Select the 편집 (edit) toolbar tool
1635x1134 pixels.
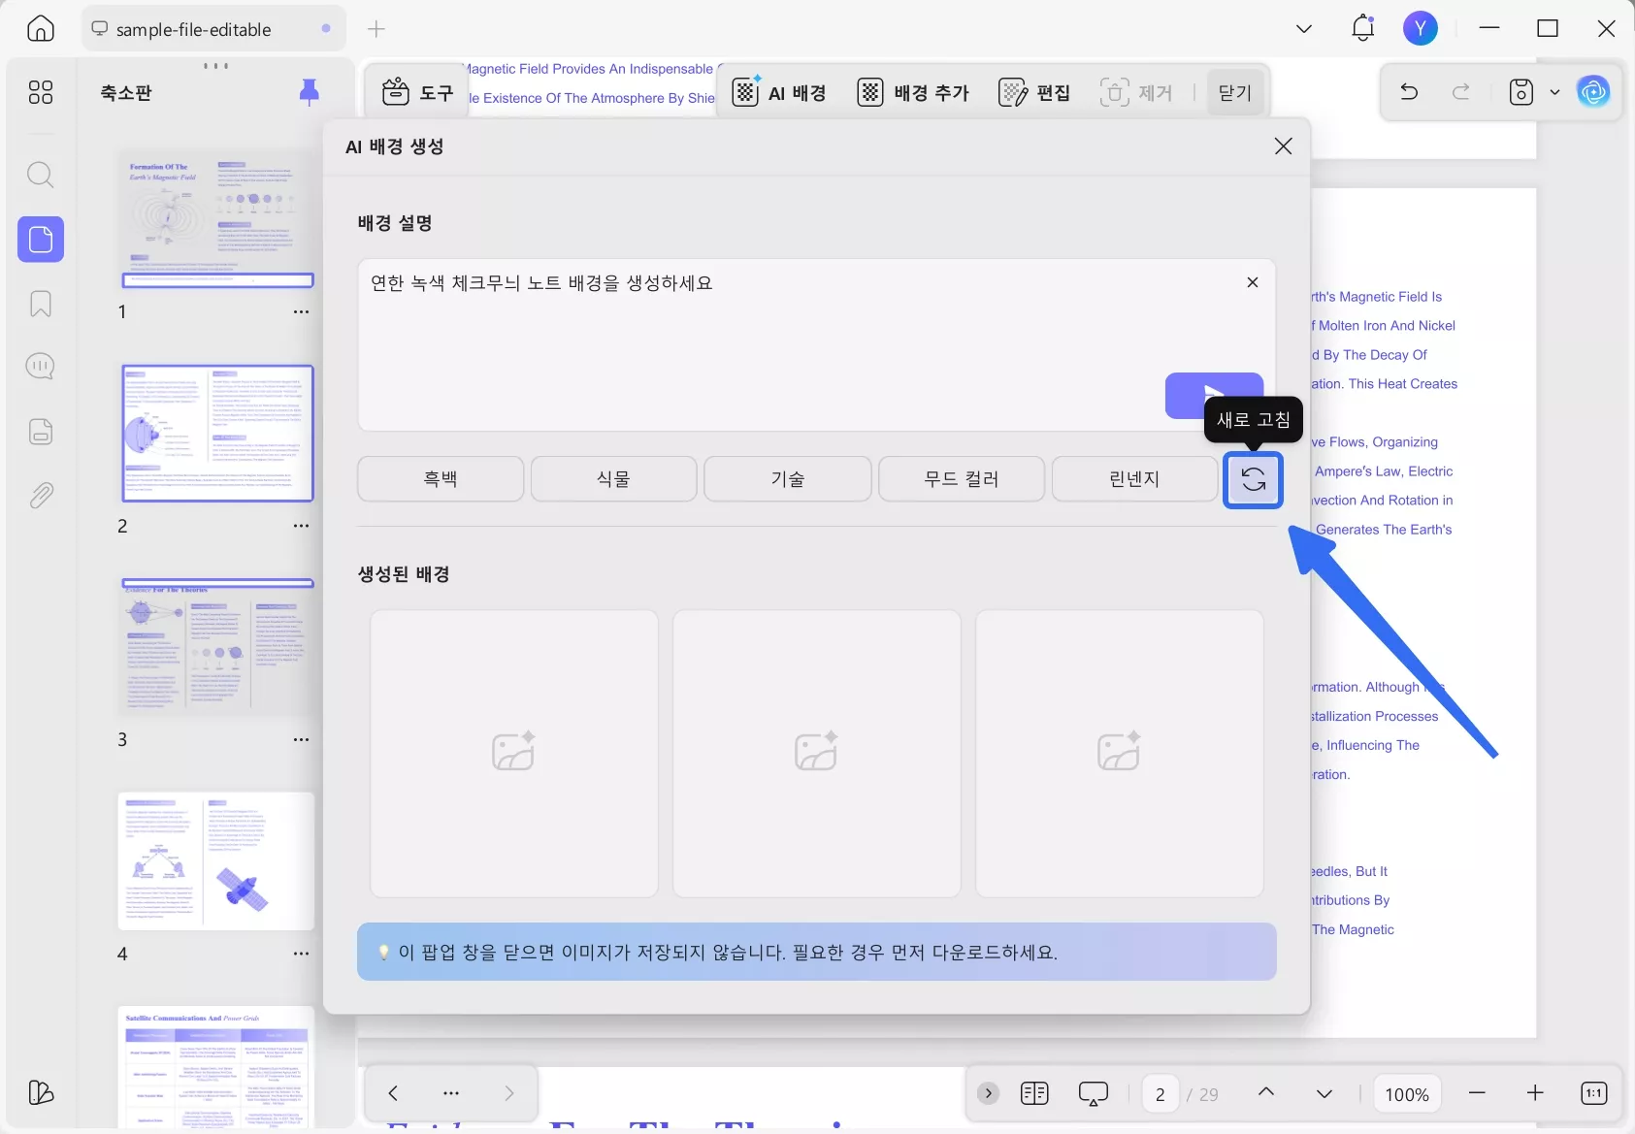coord(1036,92)
